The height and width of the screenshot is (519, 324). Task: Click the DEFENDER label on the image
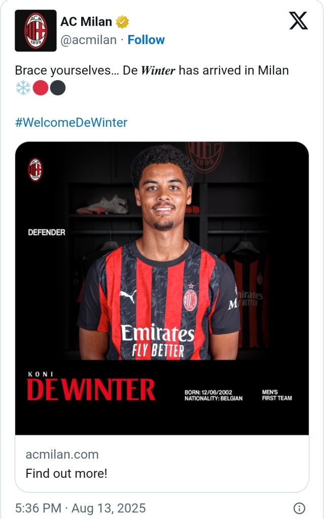coord(47,232)
